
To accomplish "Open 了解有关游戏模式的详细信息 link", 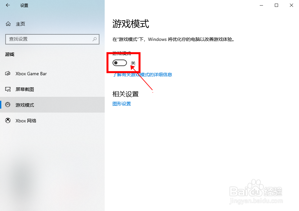I will (x=142, y=75).
